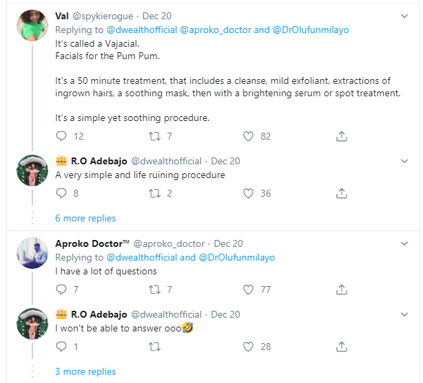423x383 pixels.
Task: Retweet the "life ruining procedure" tweet
Action: pos(156,193)
